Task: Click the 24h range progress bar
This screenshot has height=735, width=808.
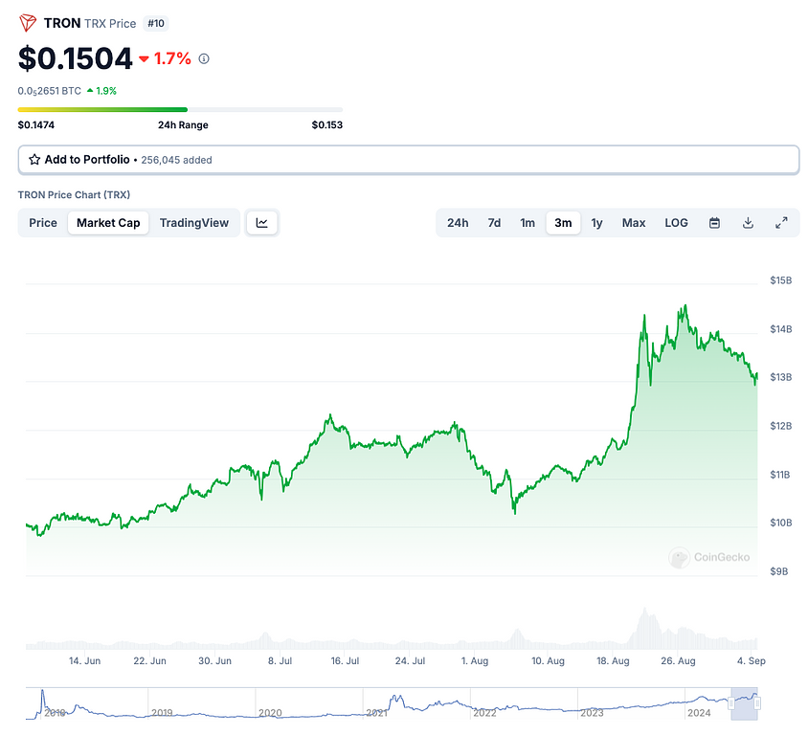Action: (180, 109)
